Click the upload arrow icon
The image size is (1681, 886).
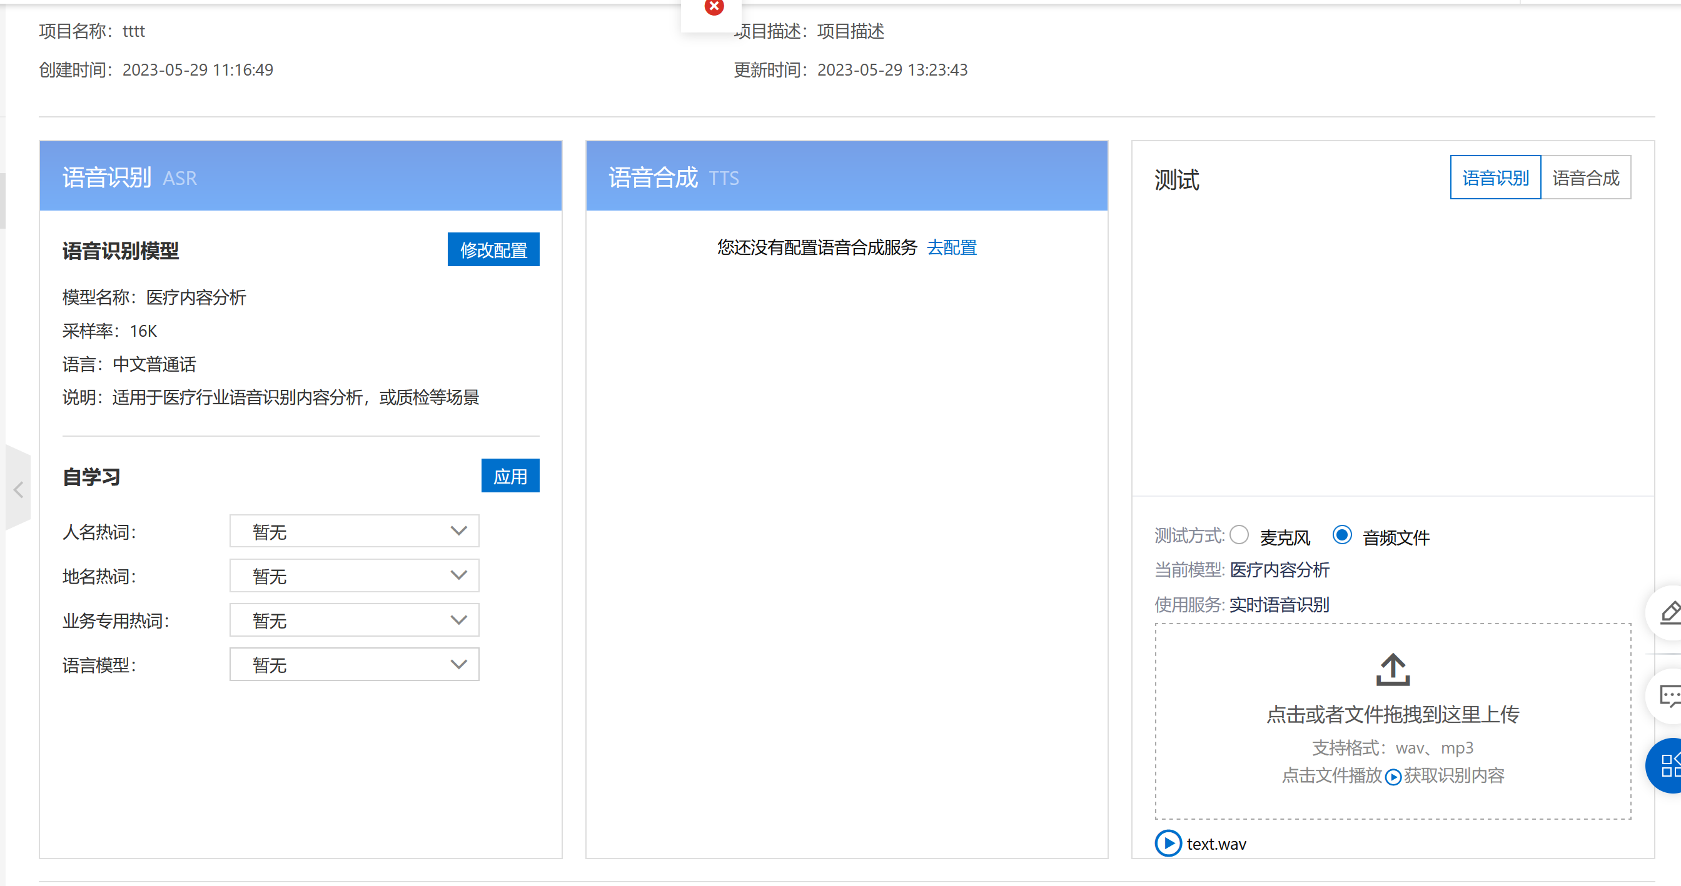coord(1393,670)
